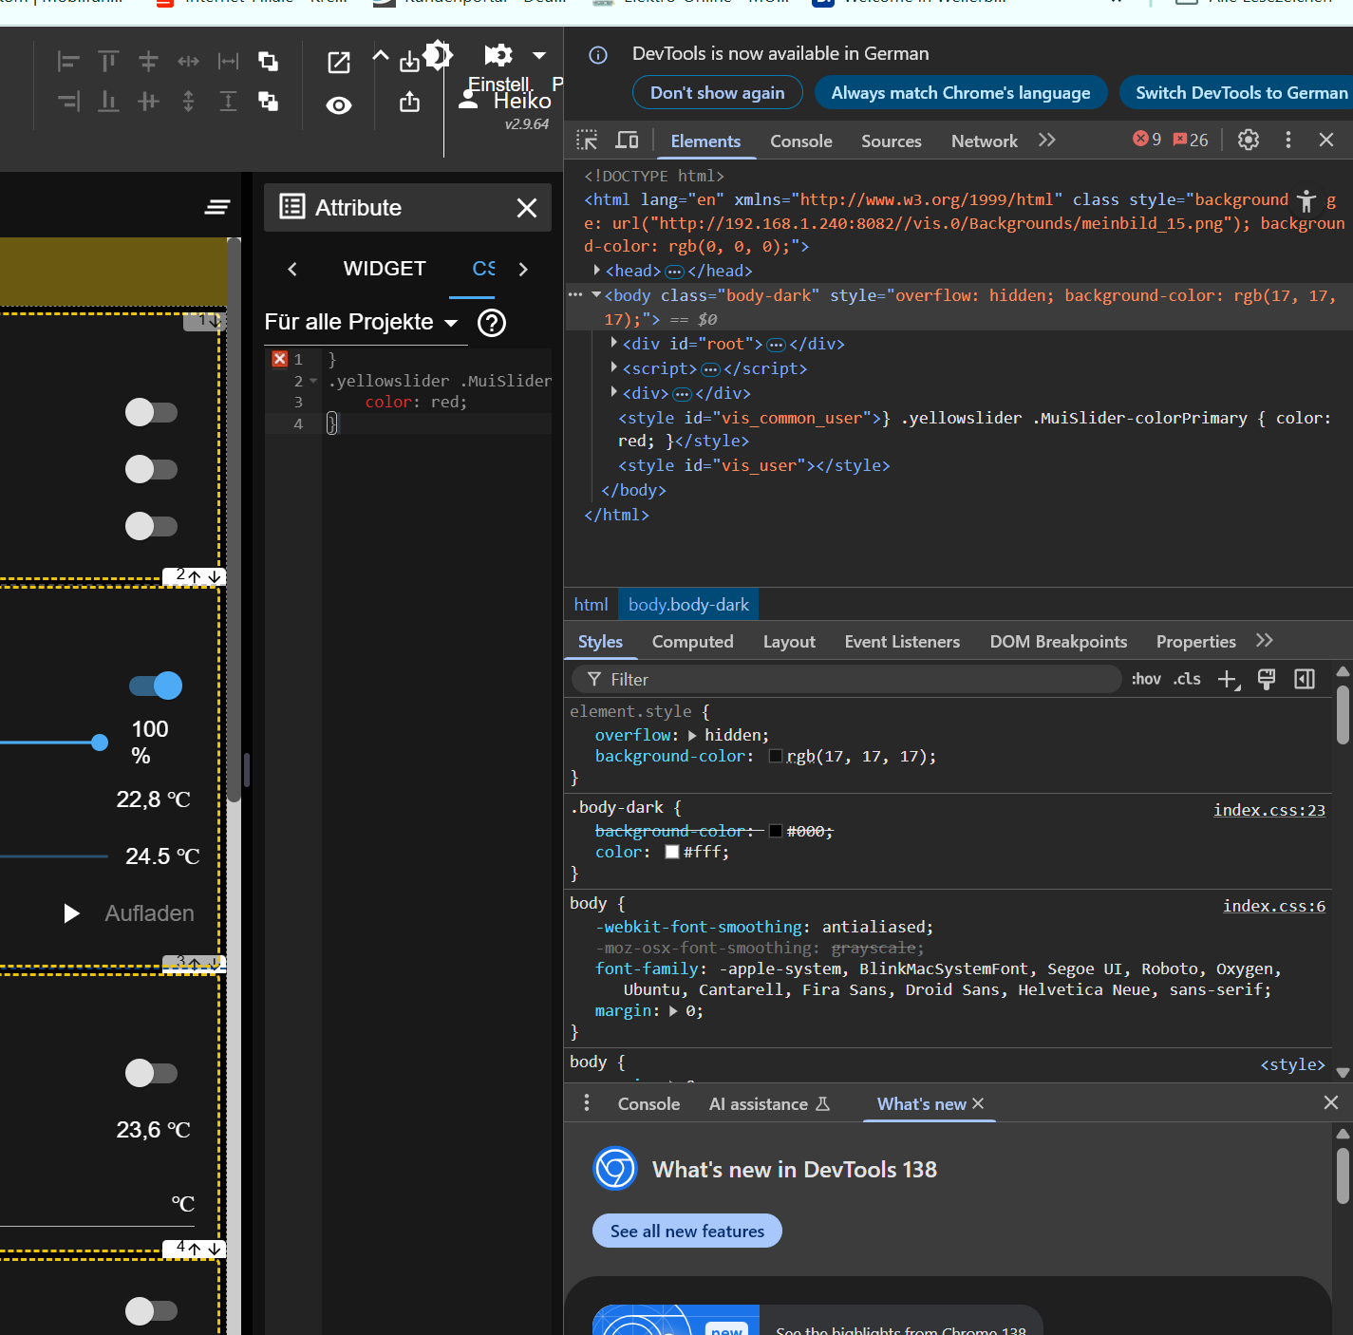Toggle the .cls element classes button
The width and height of the screenshot is (1353, 1335).
(x=1187, y=679)
